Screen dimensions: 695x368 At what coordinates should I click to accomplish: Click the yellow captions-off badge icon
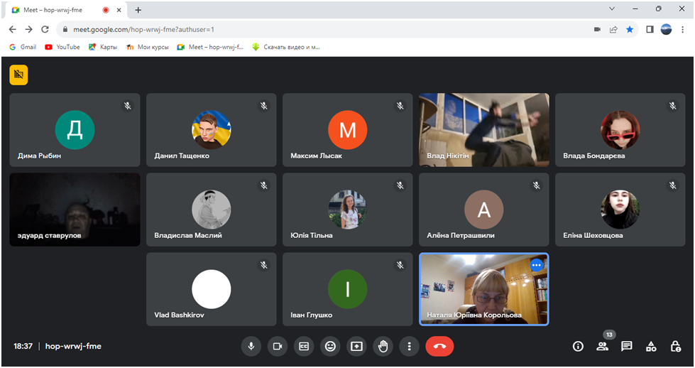pos(18,75)
